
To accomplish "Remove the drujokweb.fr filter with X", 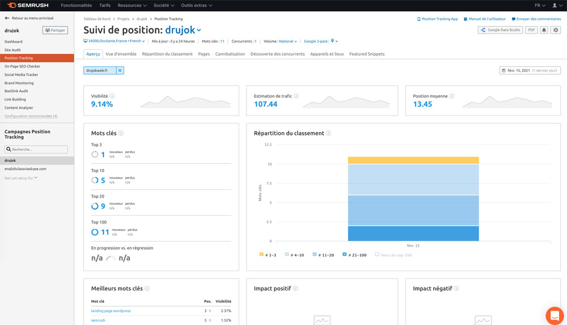I will (120, 70).
